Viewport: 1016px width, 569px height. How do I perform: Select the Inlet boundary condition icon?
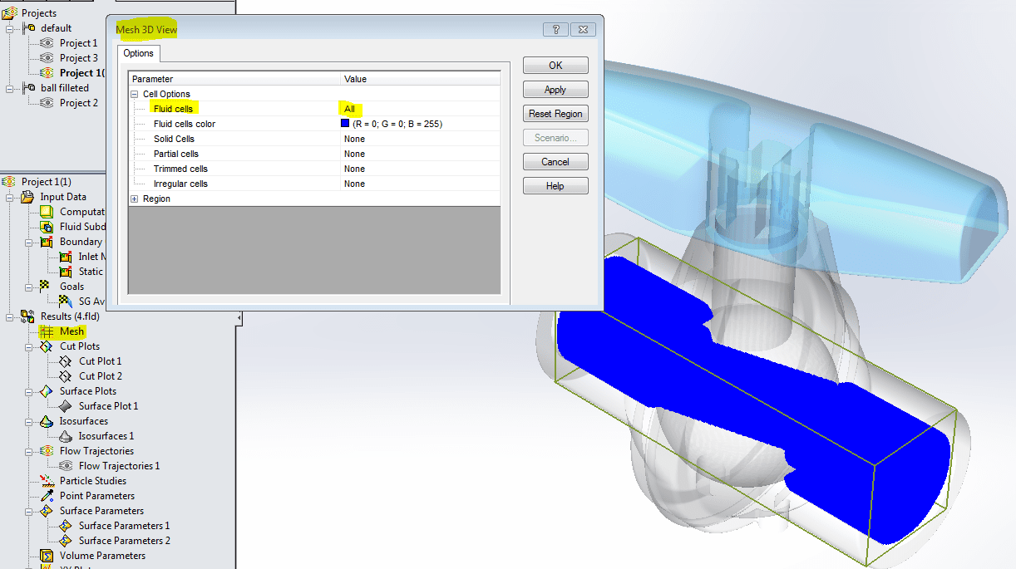66,257
